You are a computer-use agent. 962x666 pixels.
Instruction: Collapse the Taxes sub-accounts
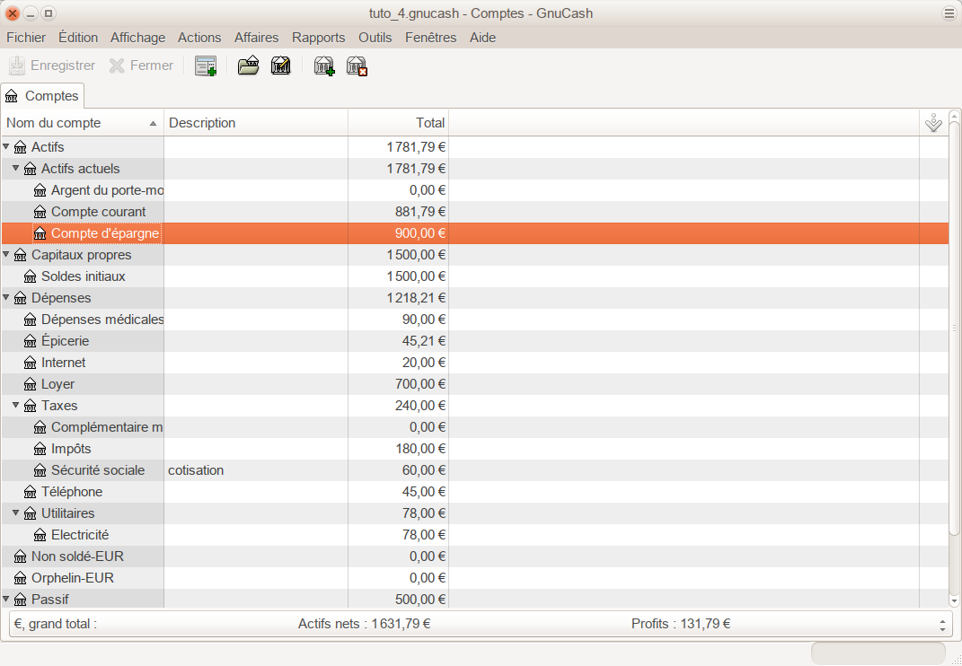[16, 406]
